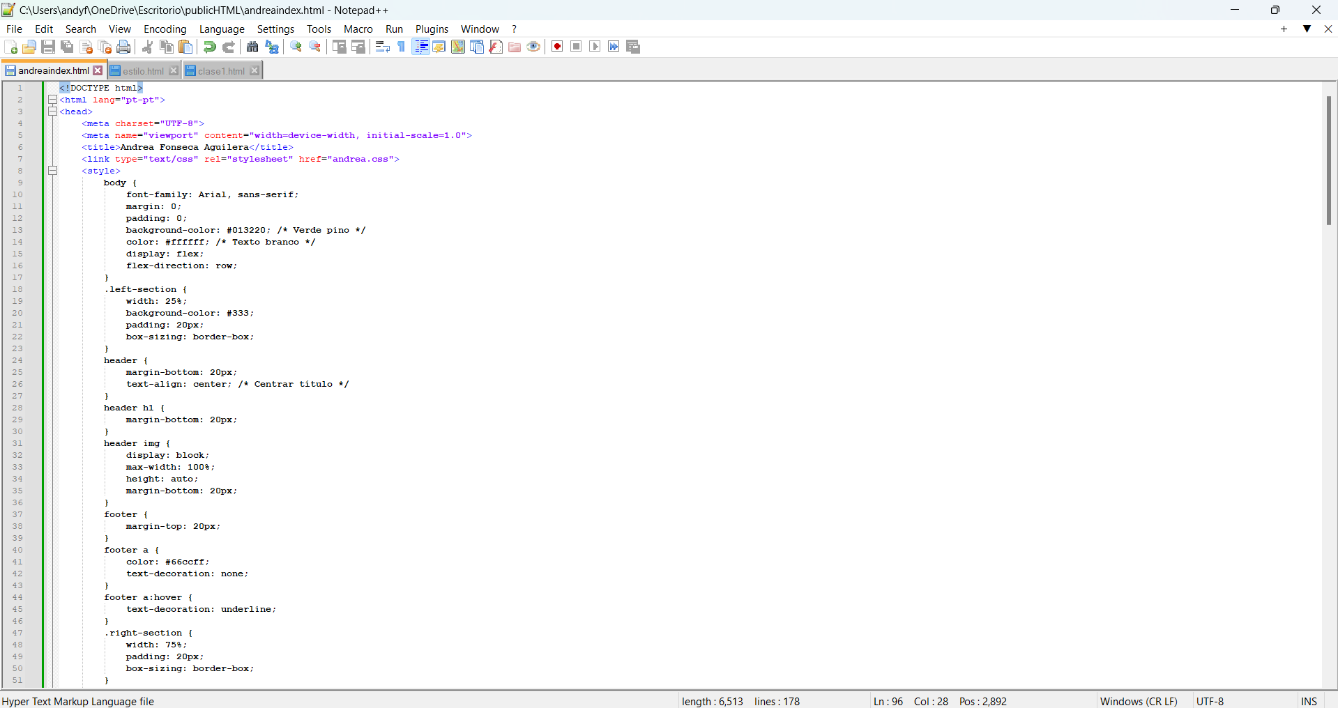This screenshot has height=708, width=1338.
Task: Close the clase1.html tab
Action: click(x=254, y=71)
